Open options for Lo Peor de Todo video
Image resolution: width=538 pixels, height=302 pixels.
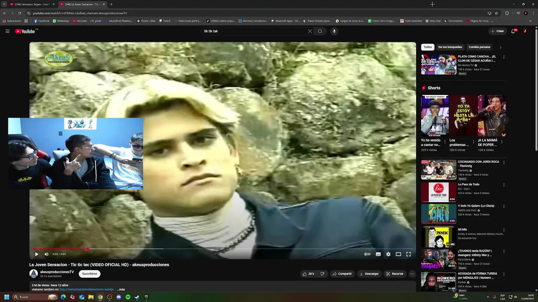point(504,185)
